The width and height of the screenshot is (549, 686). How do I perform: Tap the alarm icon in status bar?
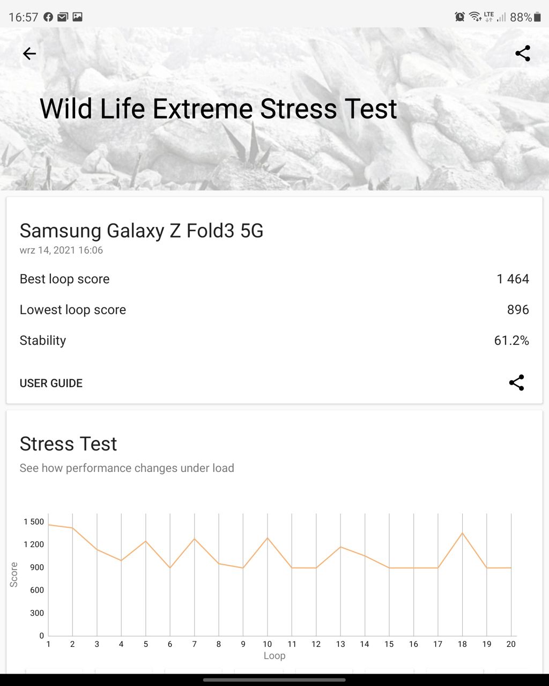[x=459, y=17]
